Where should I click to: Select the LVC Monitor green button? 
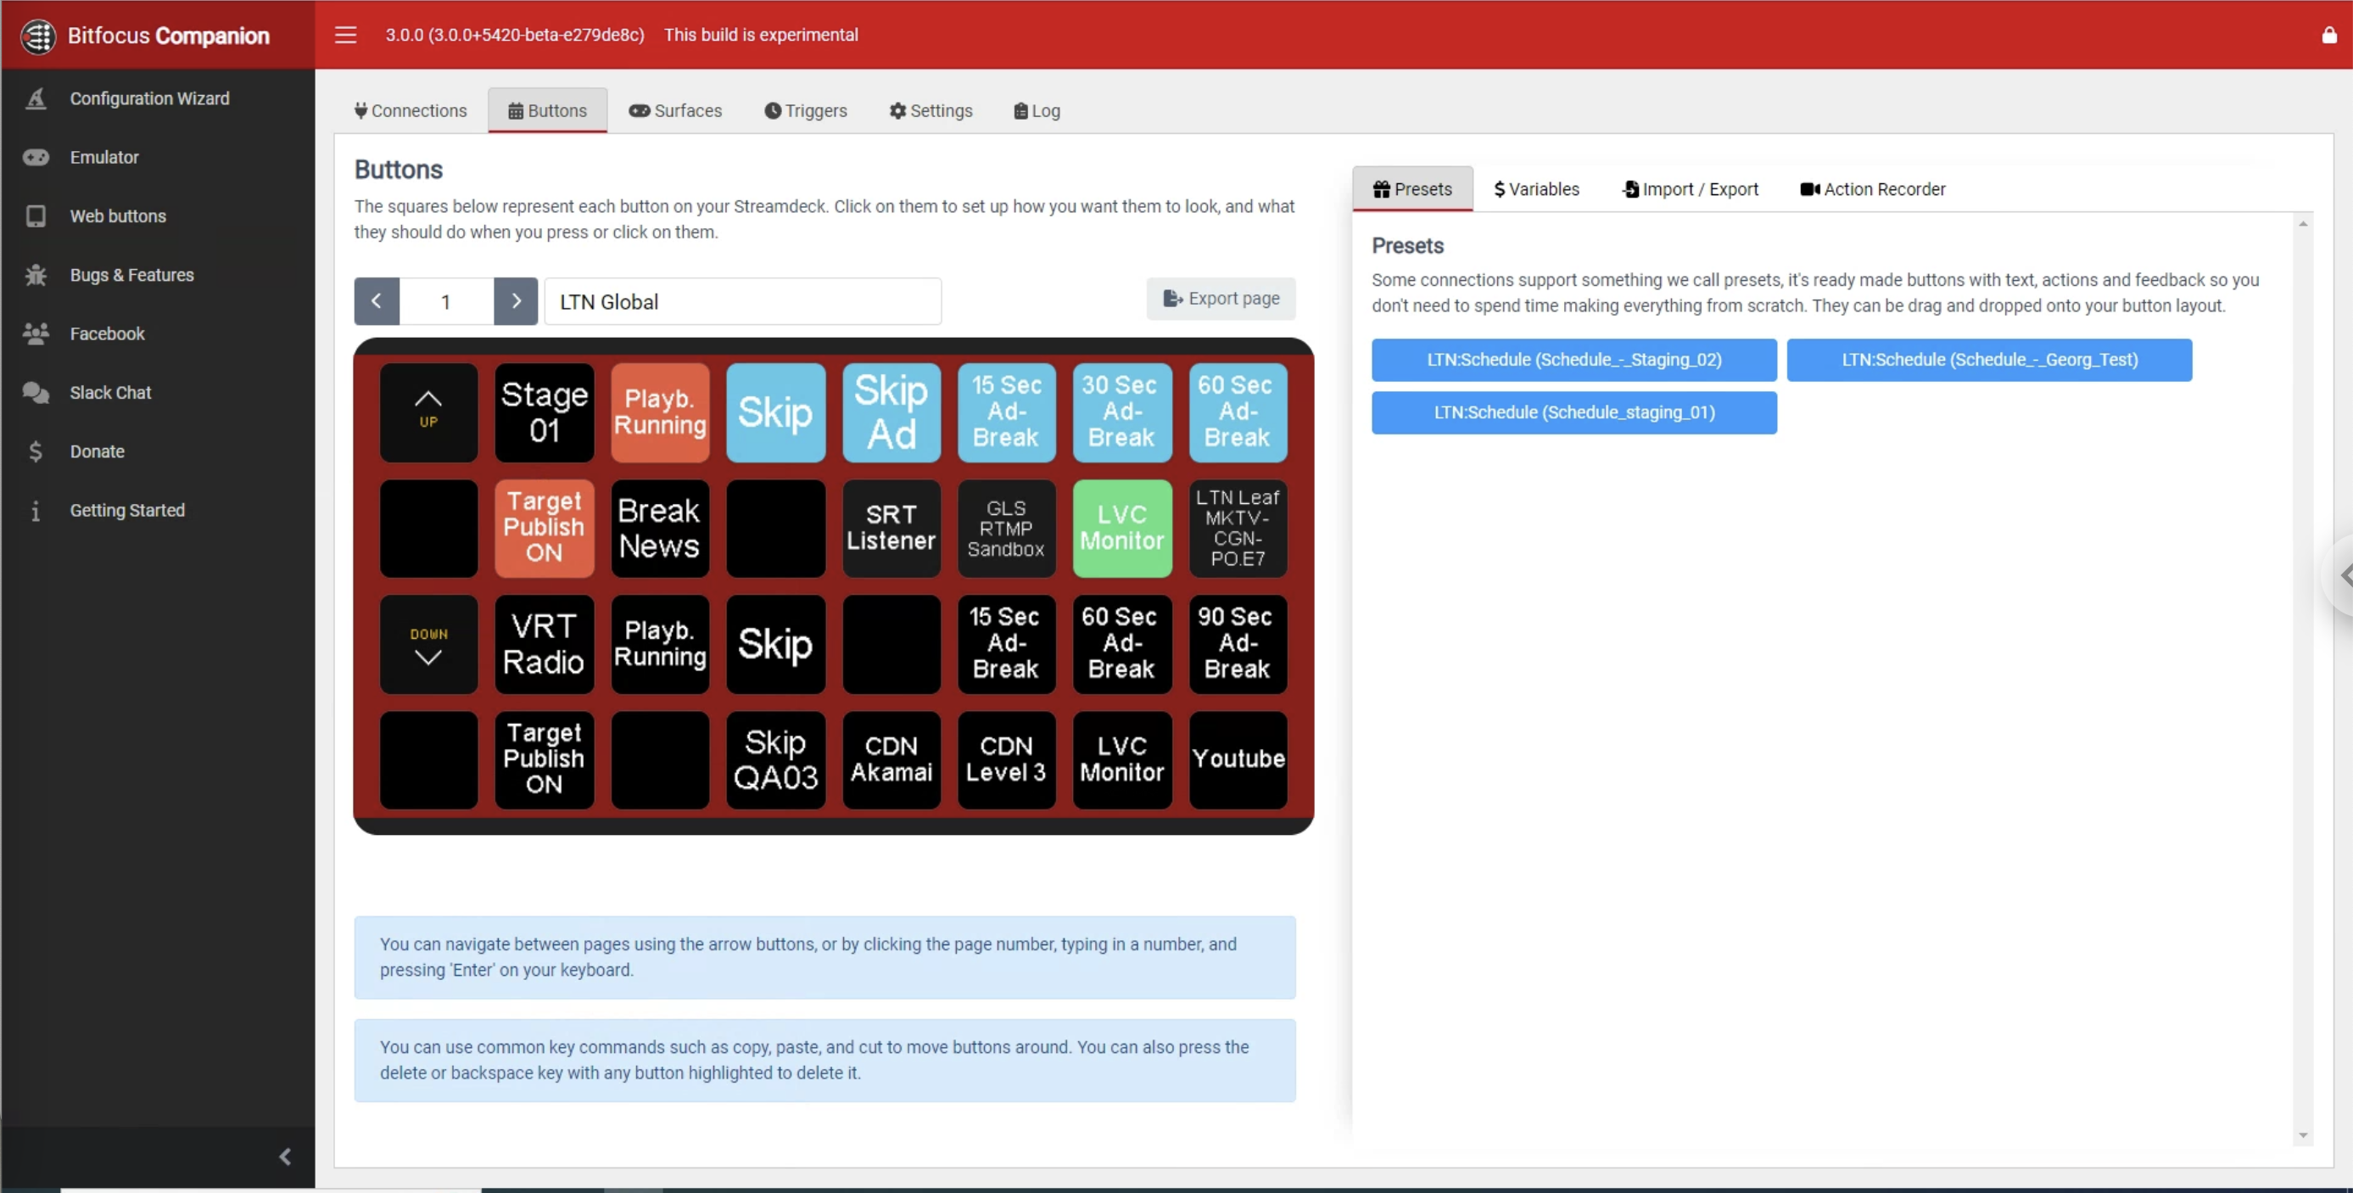point(1121,528)
